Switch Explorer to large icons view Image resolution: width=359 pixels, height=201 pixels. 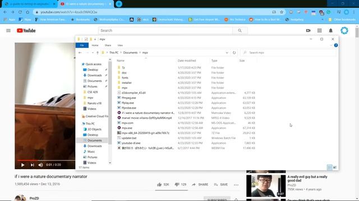pos(335,167)
